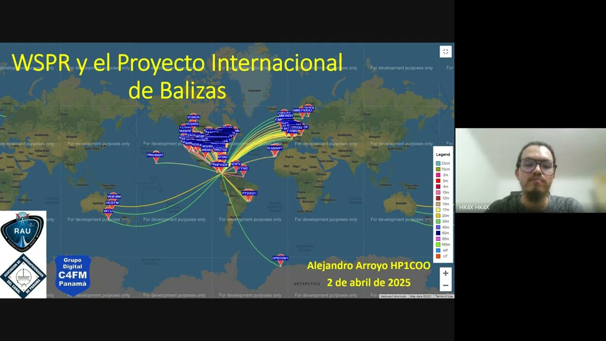Zoom in on the map with plus
Image resolution: width=606 pixels, height=341 pixels.
[446, 273]
